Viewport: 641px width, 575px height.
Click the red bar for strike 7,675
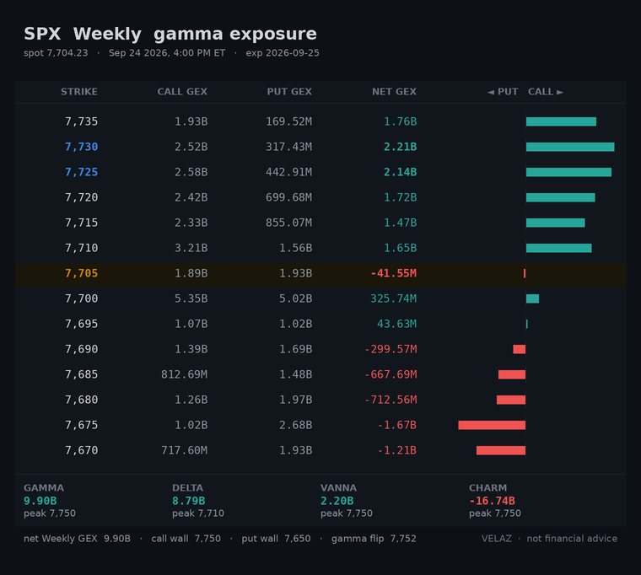coord(492,426)
